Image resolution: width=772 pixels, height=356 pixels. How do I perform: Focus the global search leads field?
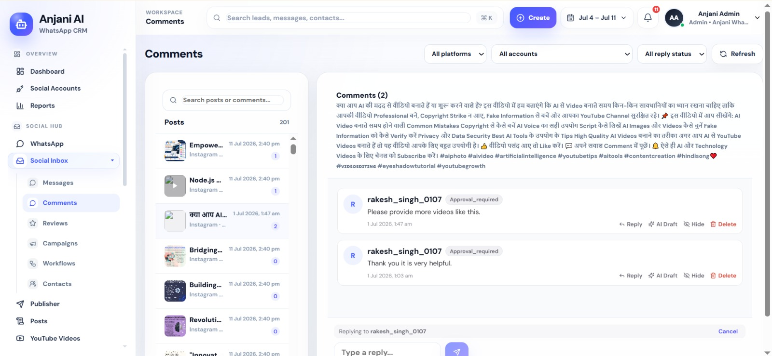pos(348,18)
